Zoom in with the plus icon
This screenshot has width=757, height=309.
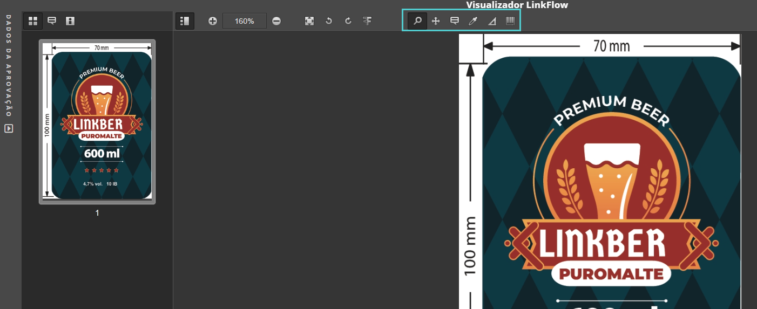click(x=213, y=21)
